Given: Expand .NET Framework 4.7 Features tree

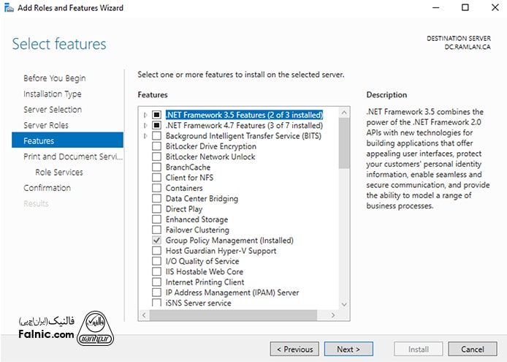Looking at the screenshot, I should (x=146, y=126).
